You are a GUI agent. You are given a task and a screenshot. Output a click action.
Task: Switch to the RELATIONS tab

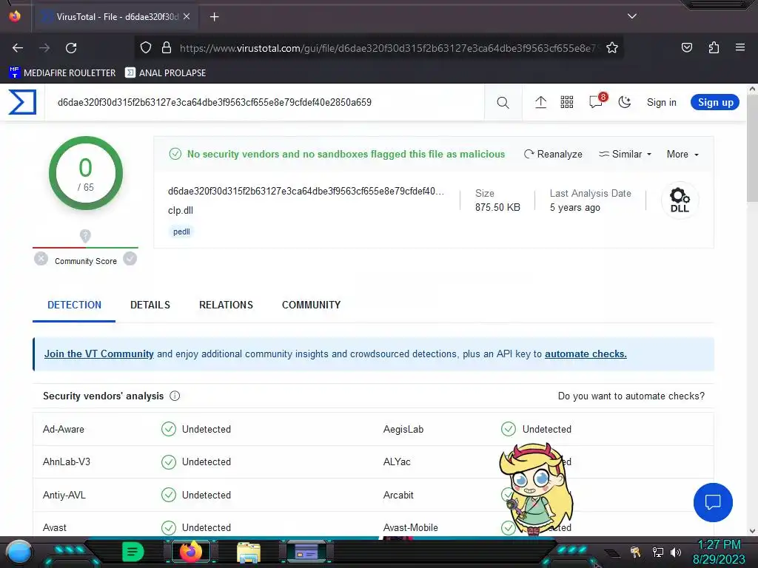point(226,305)
